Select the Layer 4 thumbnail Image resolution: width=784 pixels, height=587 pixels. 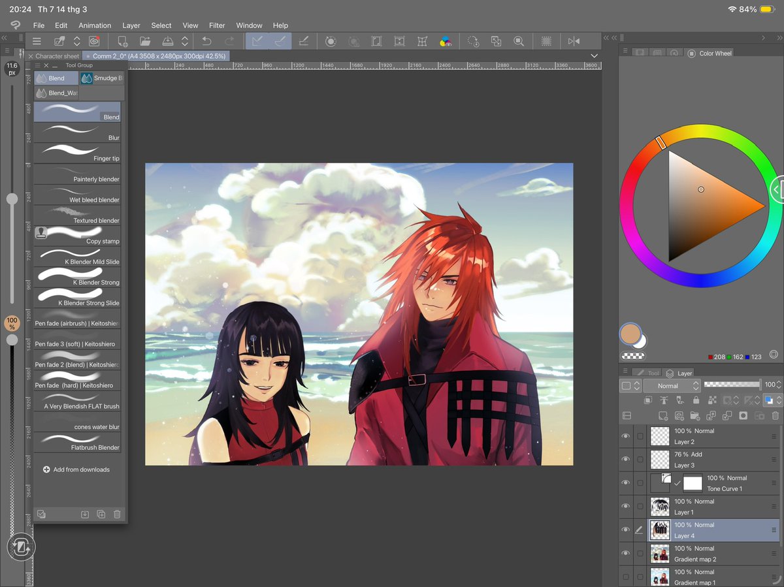pos(660,530)
